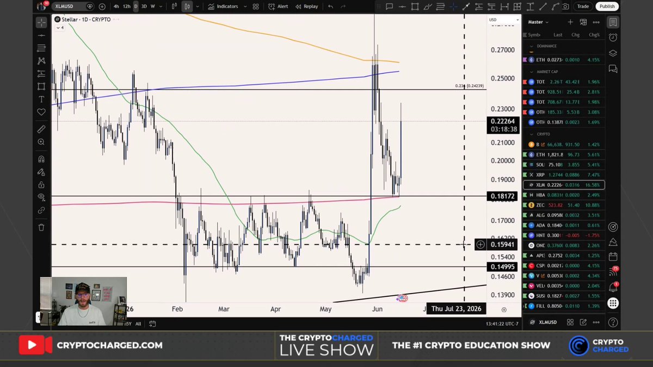
Task: Toggle lock all drawings
Action: point(41,185)
